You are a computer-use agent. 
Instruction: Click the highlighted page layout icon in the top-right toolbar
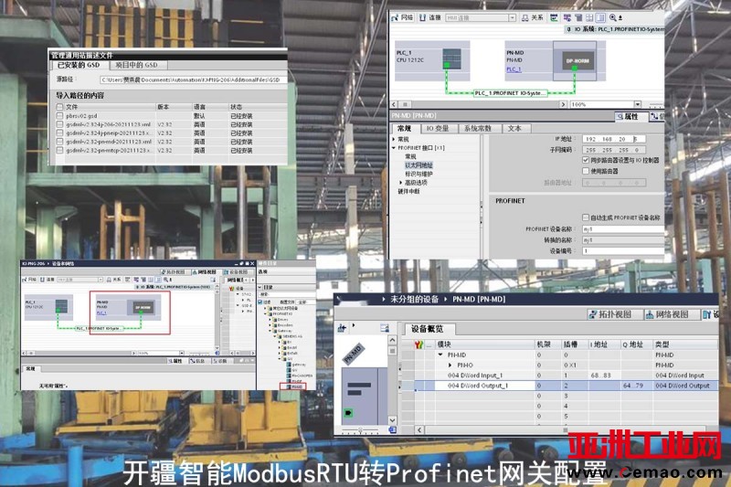tap(601, 17)
